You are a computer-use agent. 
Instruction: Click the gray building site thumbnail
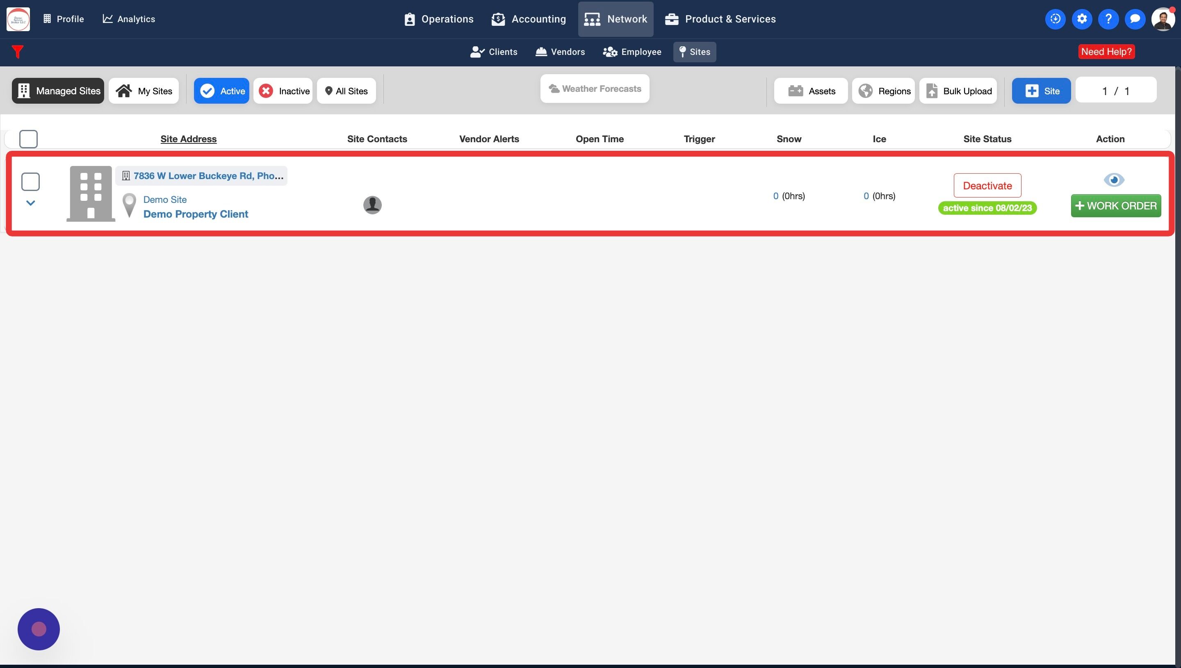[91, 193]
